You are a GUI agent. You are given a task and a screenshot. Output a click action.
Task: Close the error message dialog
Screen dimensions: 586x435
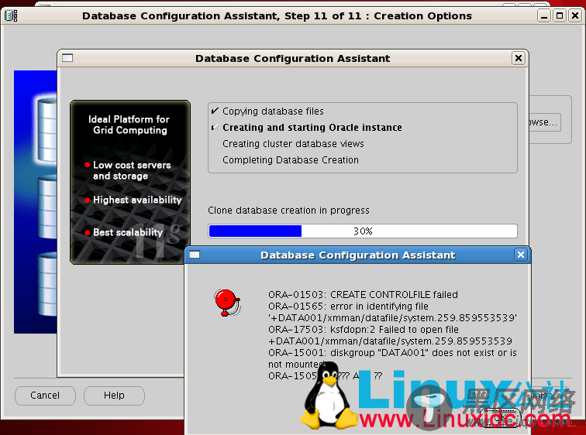click(521, 255)
